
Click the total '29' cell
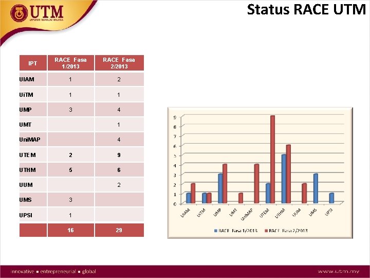tap(119, 230)
